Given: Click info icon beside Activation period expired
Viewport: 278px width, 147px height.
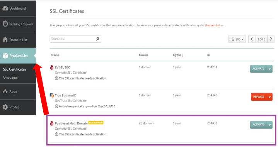Looking at the screenshot, I should pyautogui.click(x=56, y=106).
